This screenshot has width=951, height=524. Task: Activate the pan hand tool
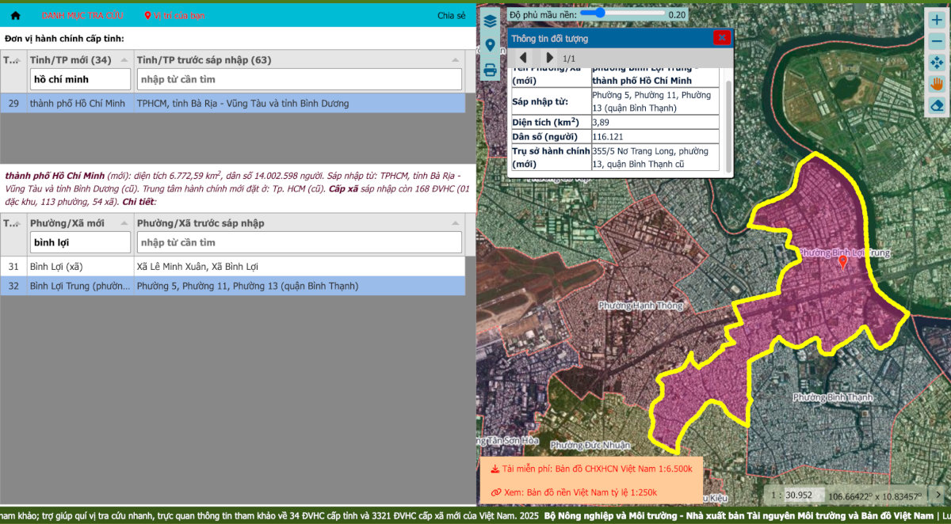click(937, 83)
